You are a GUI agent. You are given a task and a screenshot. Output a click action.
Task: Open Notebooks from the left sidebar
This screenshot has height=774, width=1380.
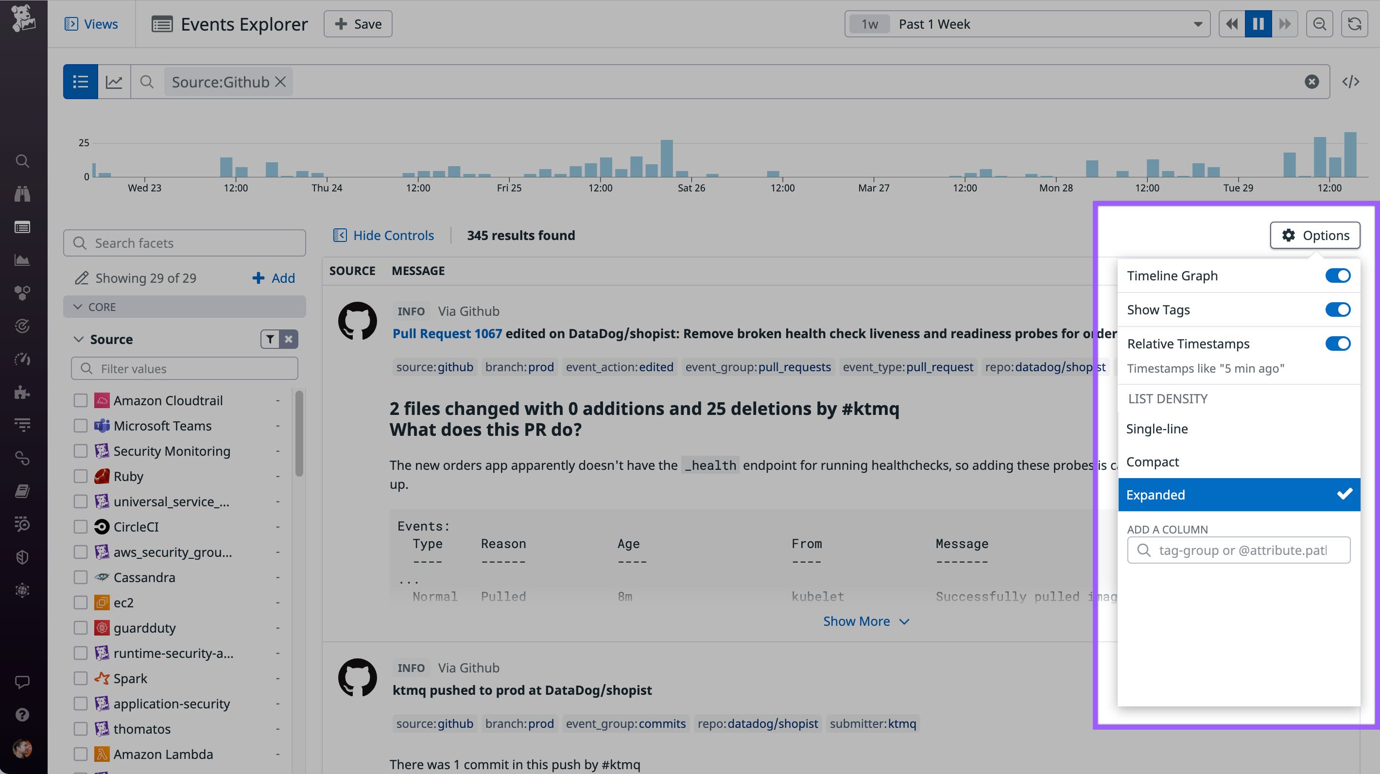[x=22, y=491]
